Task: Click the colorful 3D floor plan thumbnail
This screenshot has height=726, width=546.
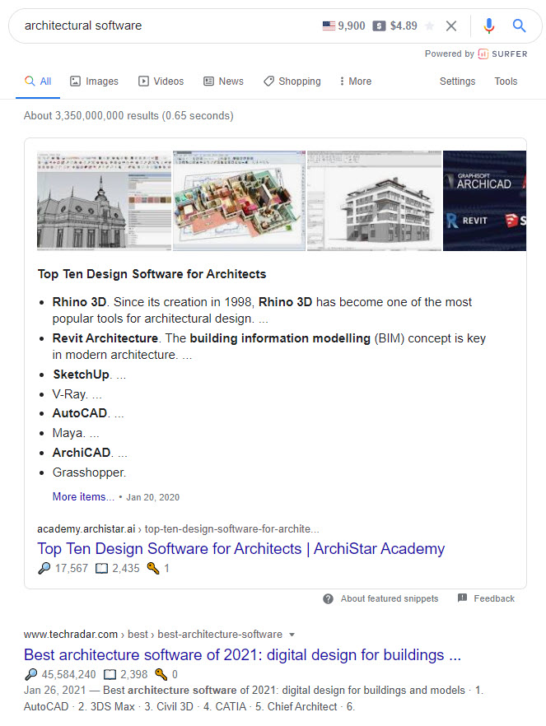Action: tap(239, 200)
